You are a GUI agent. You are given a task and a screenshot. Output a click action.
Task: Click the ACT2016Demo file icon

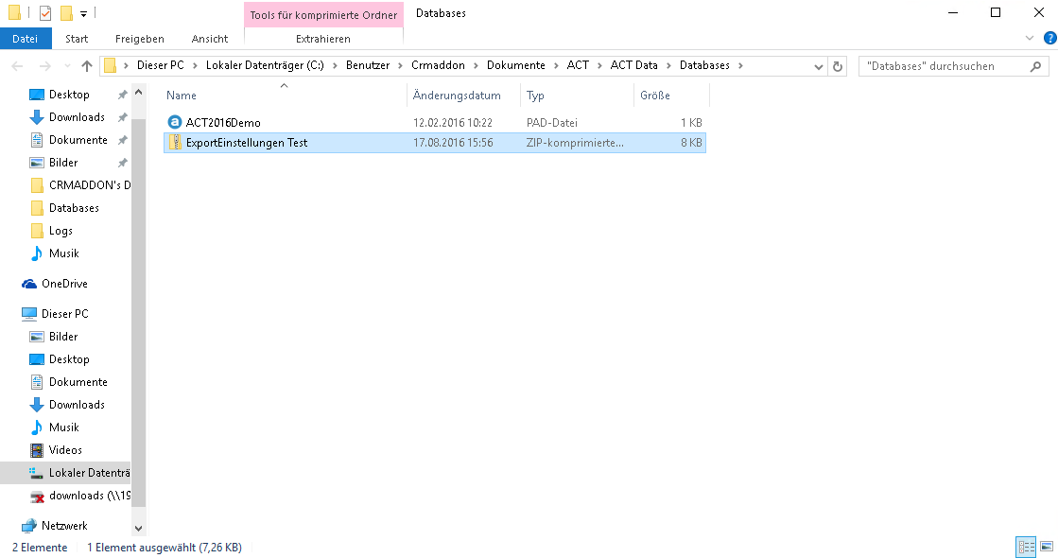pyautogui.click(x=175, y=122)
